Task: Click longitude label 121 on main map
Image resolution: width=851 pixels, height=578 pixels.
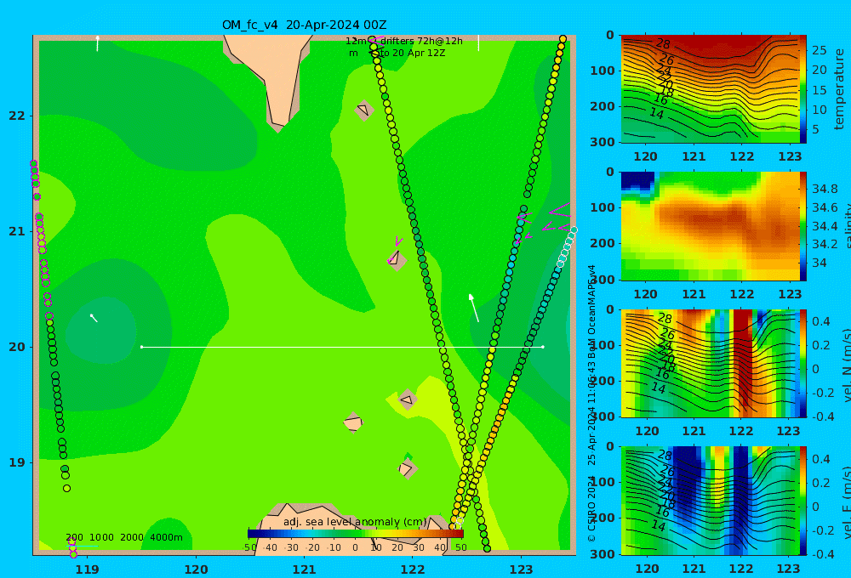Action: click(x=304, y=569)
